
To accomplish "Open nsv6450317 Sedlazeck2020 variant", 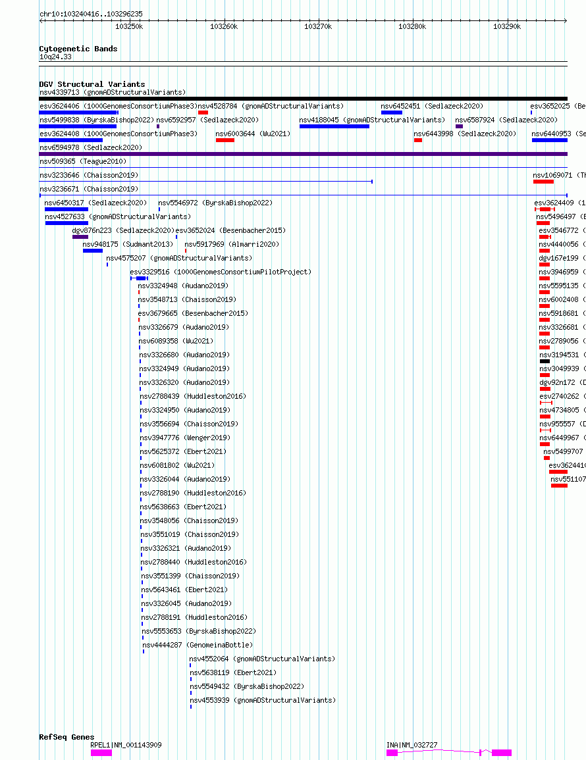I will (95, 203).
